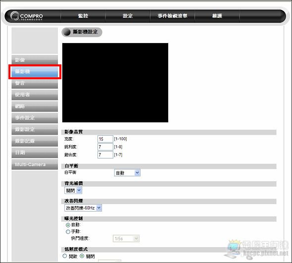Select the 自動 exposure radio button

point(68,225)
